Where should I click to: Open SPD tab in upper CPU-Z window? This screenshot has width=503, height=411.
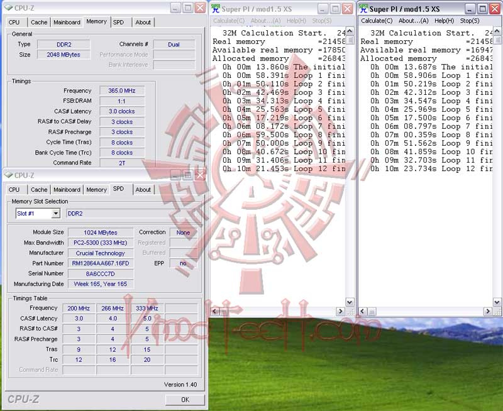(118, 22)
